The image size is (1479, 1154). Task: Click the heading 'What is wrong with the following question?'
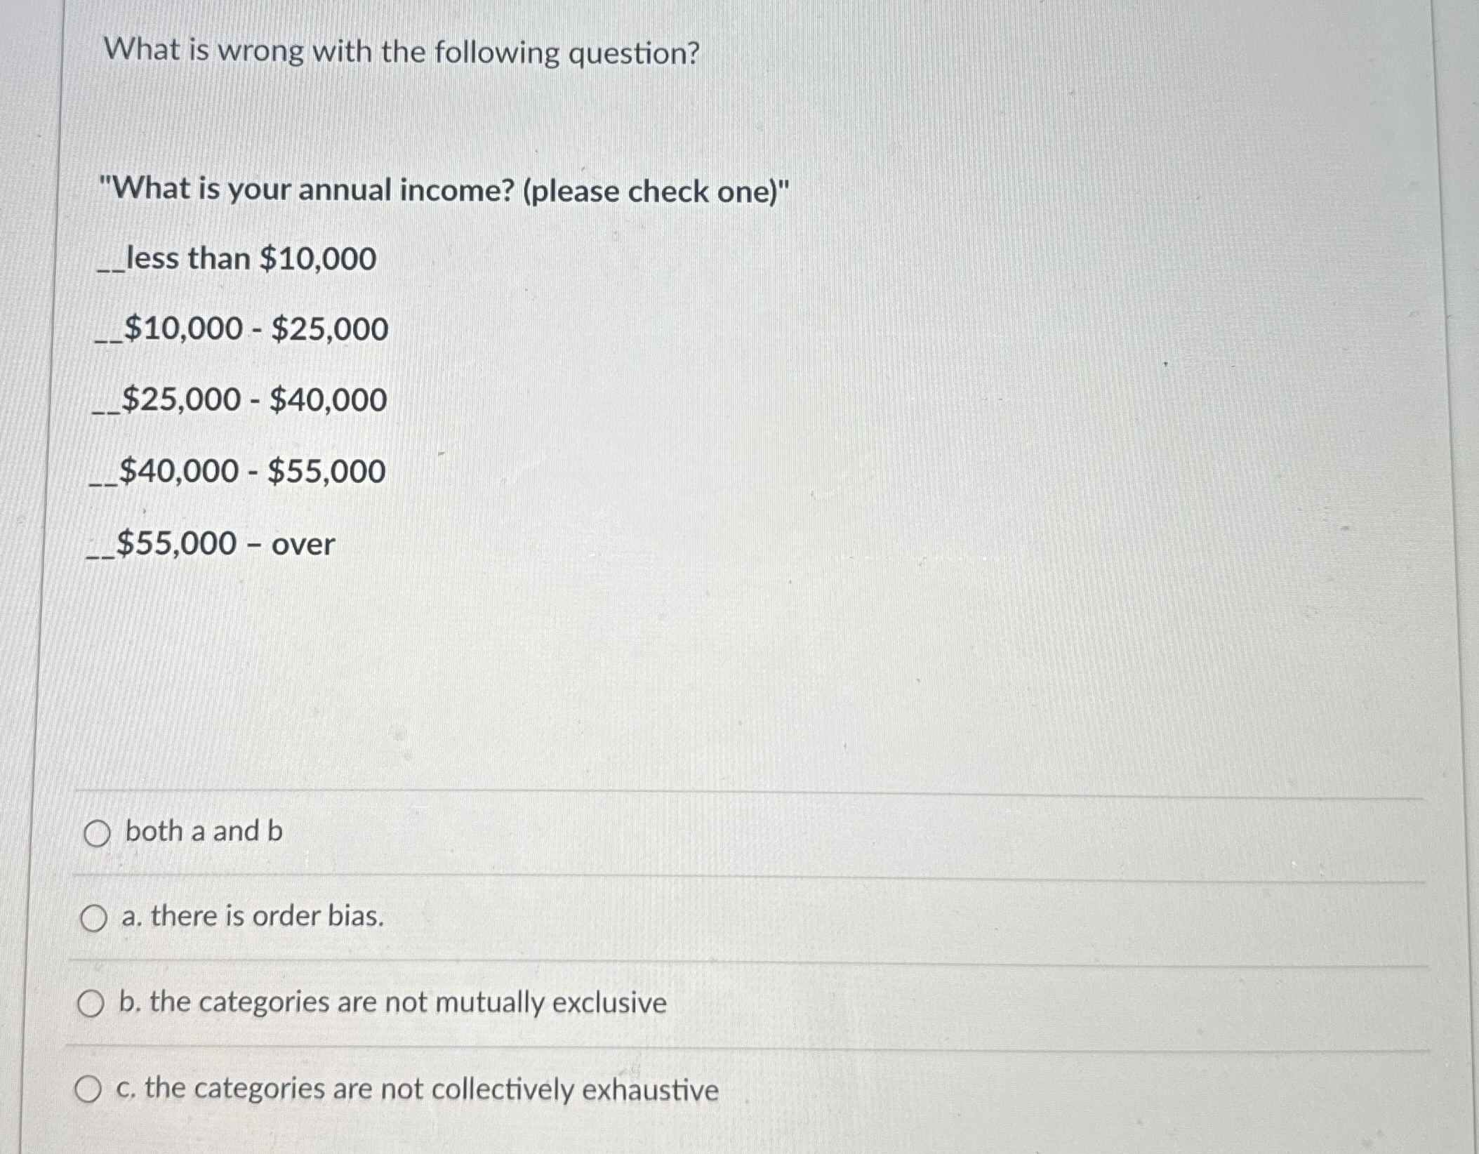(x=402, y=52)
